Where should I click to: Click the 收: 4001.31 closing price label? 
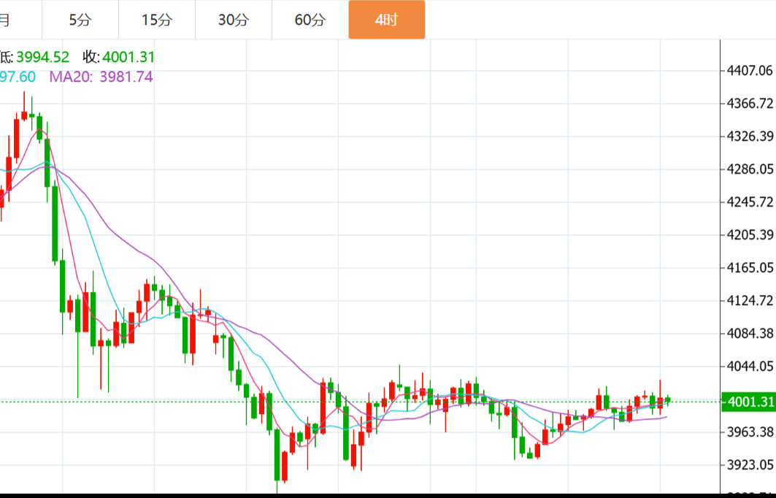118,57
